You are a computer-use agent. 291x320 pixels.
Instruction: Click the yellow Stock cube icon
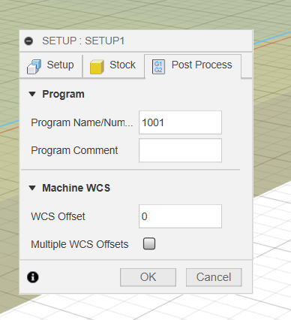click(97, 67)
